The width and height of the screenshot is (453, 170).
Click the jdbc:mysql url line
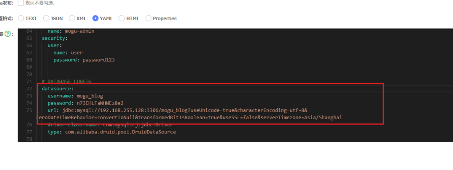185,110
